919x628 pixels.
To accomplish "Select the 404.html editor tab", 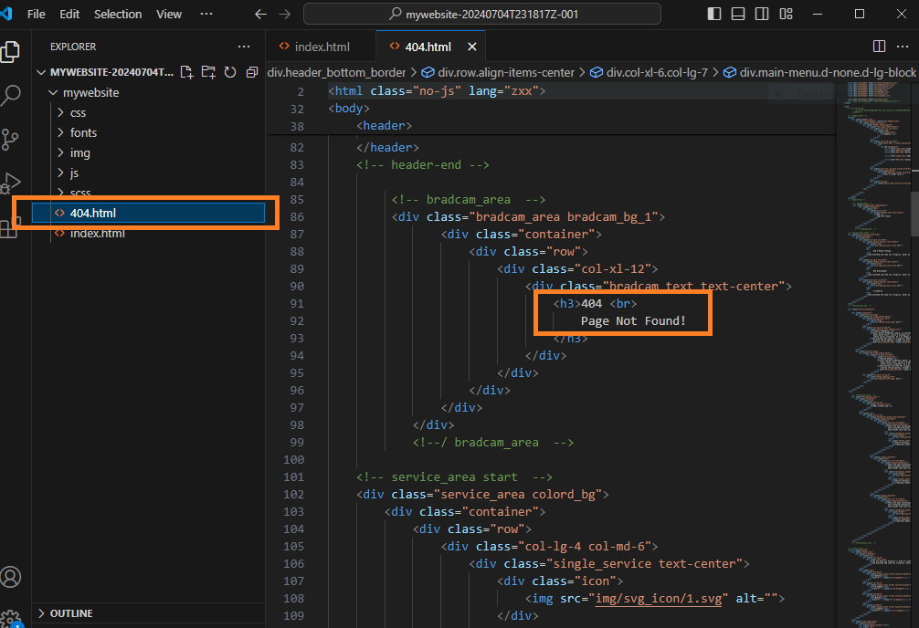I will tap(428, 47).
